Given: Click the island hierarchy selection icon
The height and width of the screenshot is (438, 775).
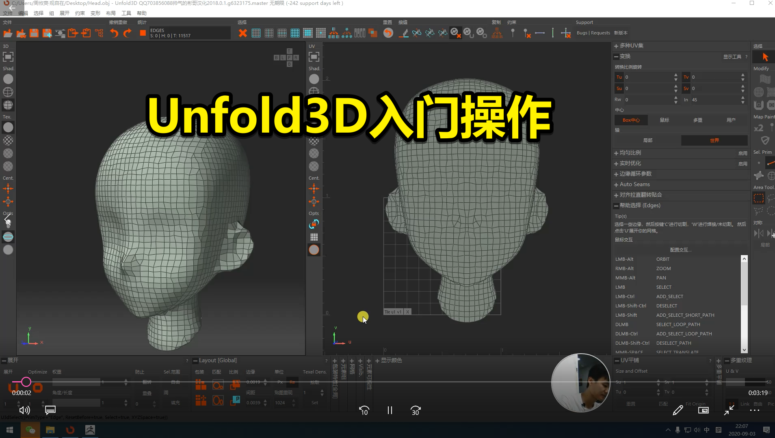Looking at the screenshot, I should (334, 33).
